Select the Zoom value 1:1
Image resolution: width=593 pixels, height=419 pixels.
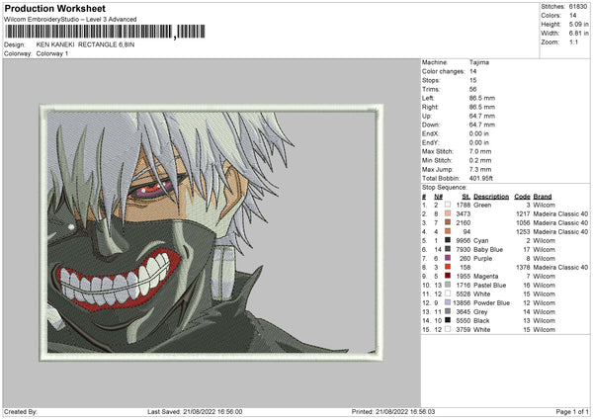(573, 42)
